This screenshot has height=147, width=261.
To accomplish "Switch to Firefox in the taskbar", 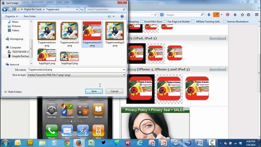I will 79,143.
